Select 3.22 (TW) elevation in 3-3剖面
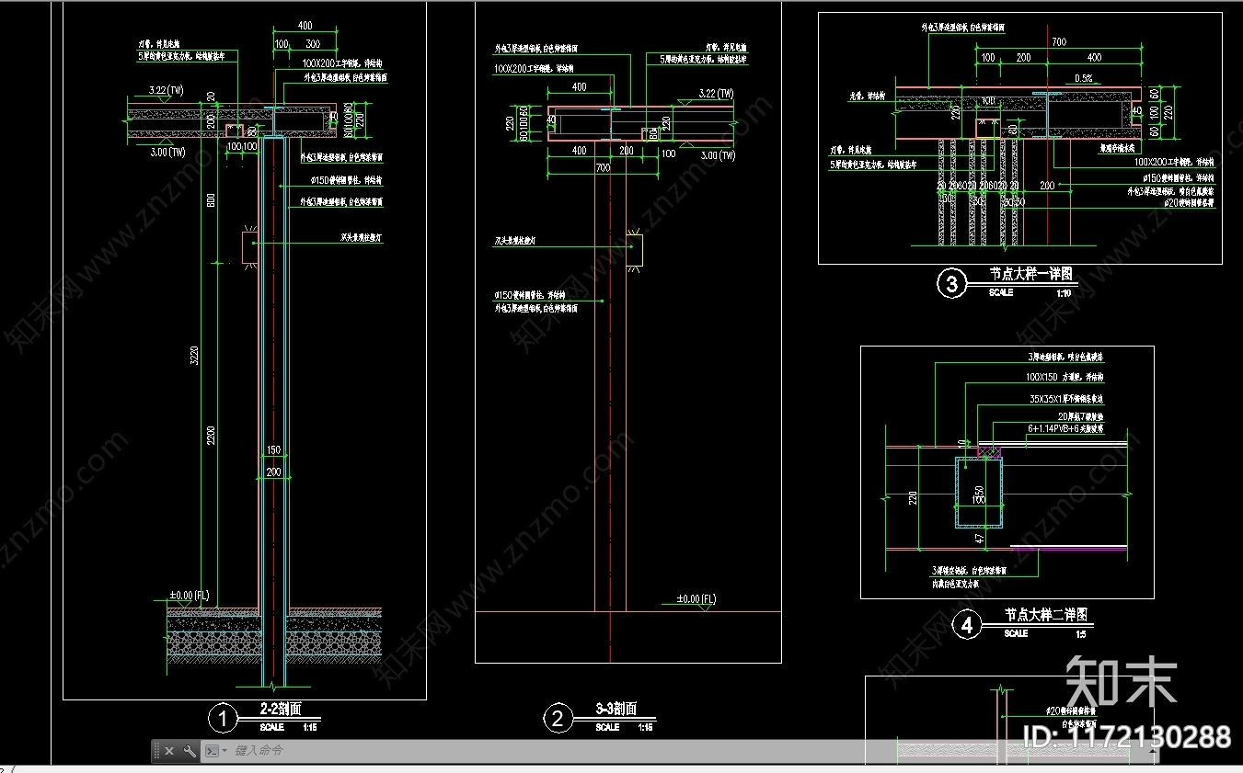The image size is (1243, 773). [716, 94]
